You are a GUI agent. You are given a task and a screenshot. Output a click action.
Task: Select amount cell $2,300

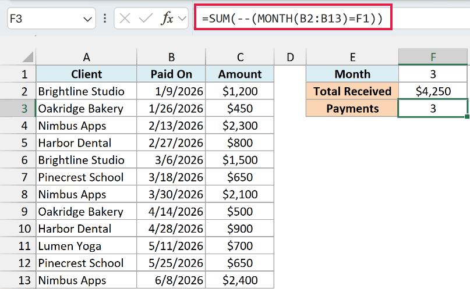(240, 126)
